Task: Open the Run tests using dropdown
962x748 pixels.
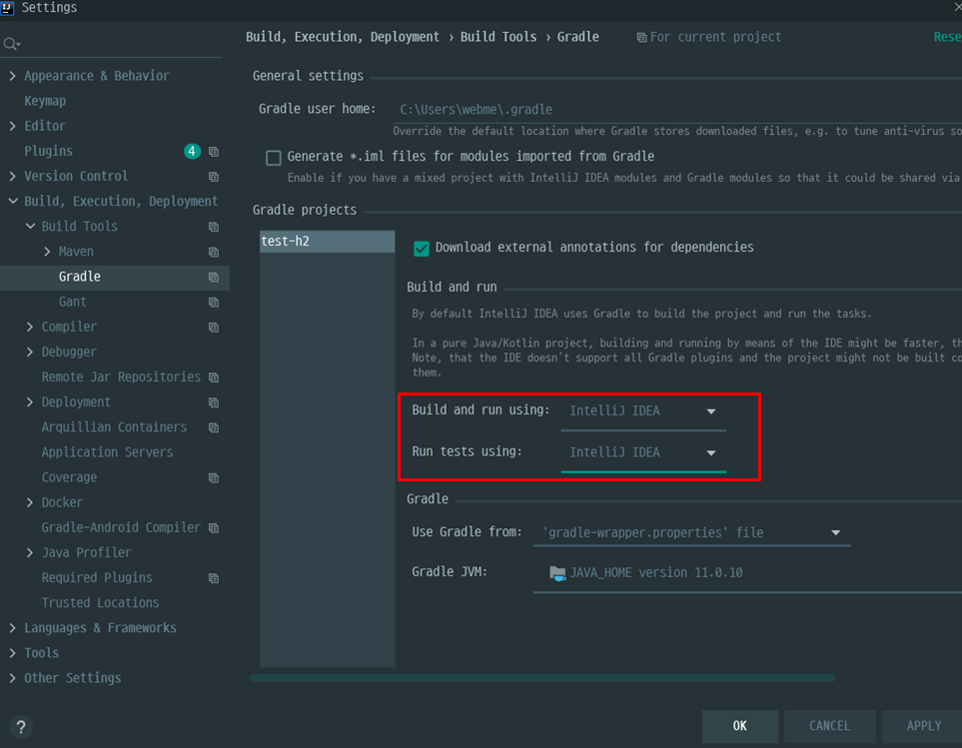Action: click(643, 452)
